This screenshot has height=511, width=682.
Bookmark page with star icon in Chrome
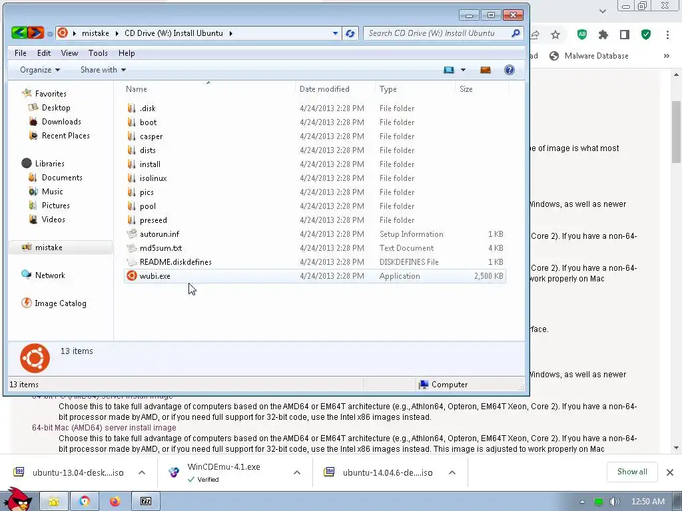555,35
